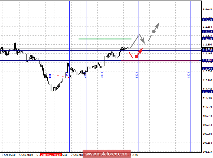Click the 112.022 price level label
Image resolution: width=213 pixels, height=158 pixels.
coord(207,32)
